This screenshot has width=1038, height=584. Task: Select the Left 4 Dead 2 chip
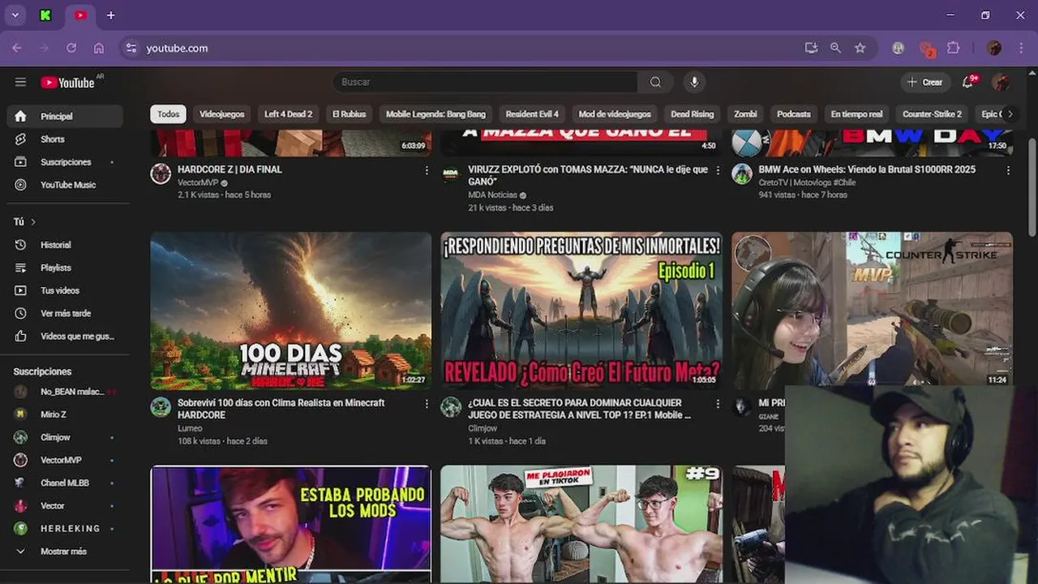tap(288, 114)
